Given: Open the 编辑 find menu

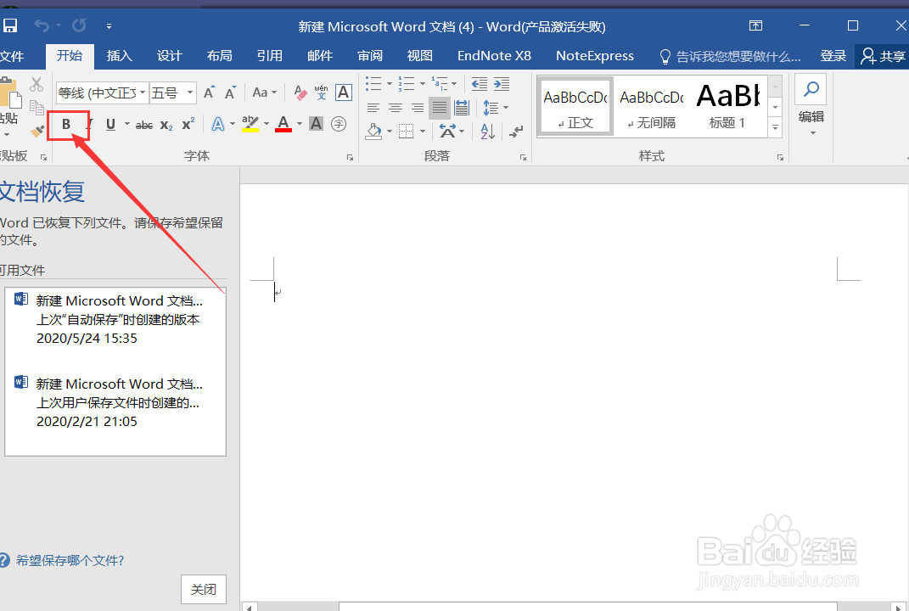Looking at the screenshot, I should [x=811, y=106].
